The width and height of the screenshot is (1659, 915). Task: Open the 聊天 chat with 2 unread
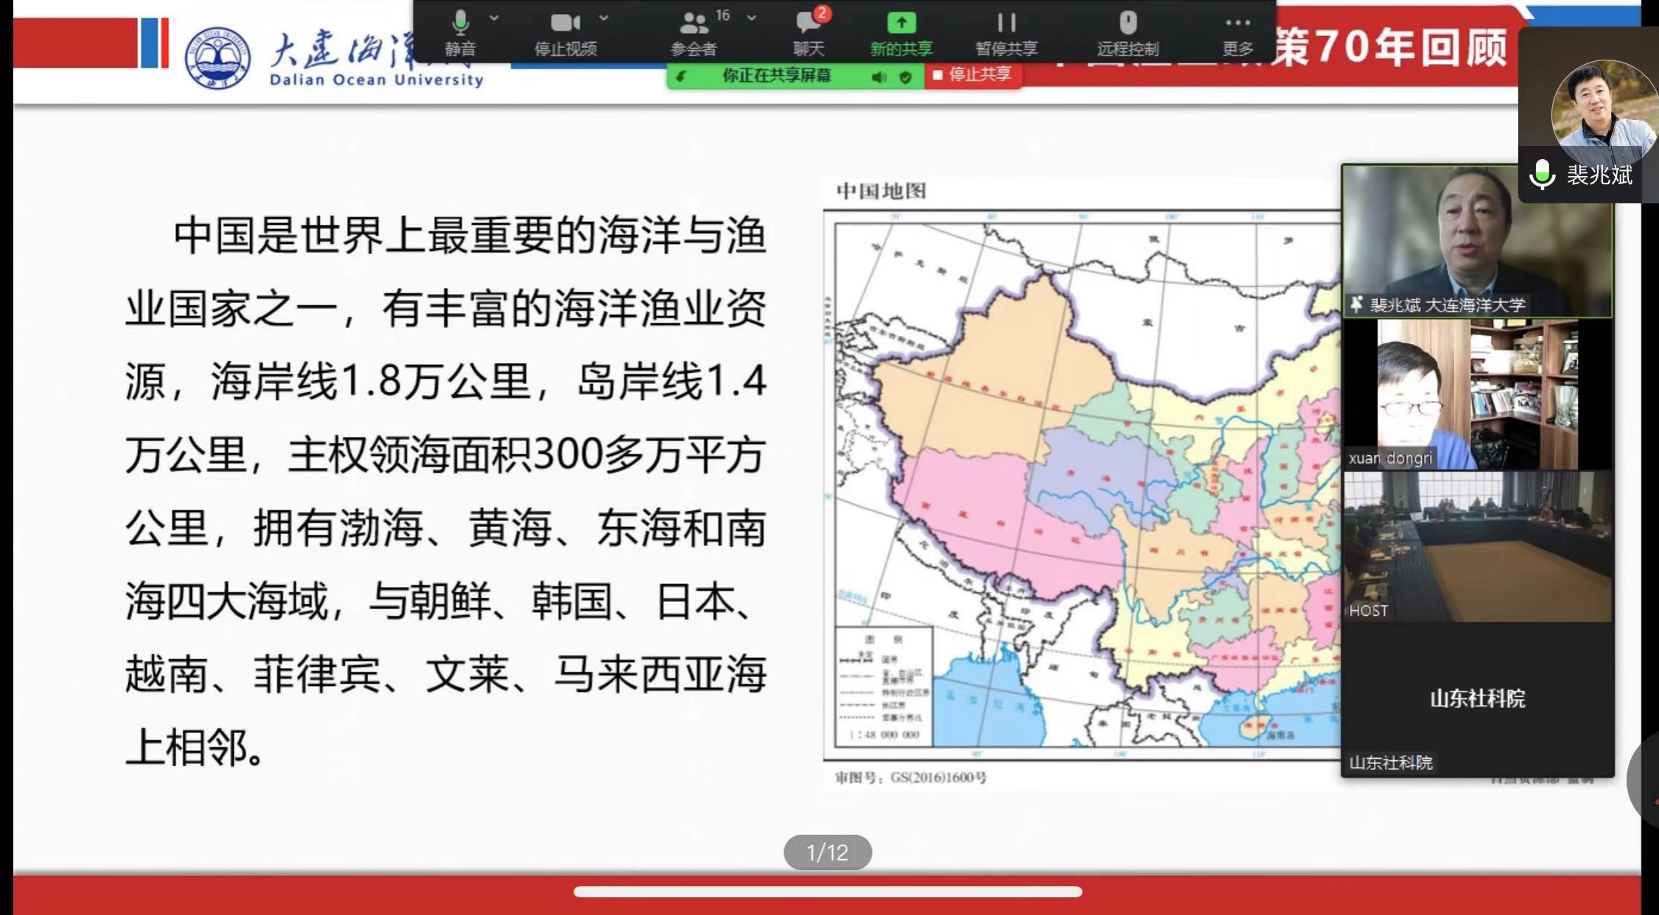[808, 32]
